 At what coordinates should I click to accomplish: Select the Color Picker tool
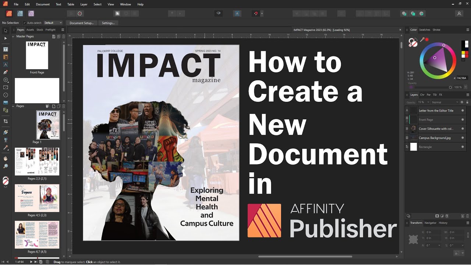tap(6, 148)
